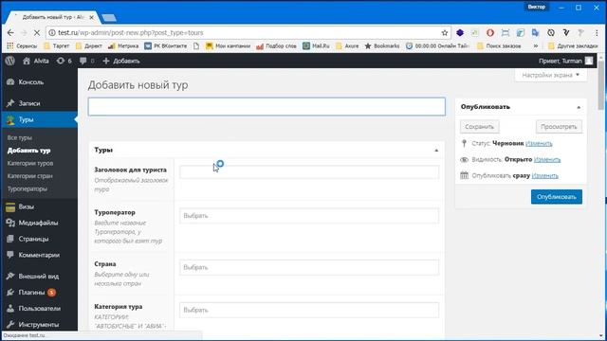Select the Добавить тур submenu item
This screenshot has width=607, height=341.
(29, 151)
